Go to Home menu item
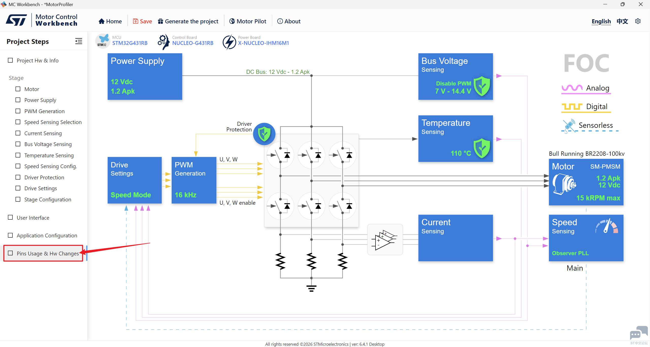 click(x=110, y=21)
